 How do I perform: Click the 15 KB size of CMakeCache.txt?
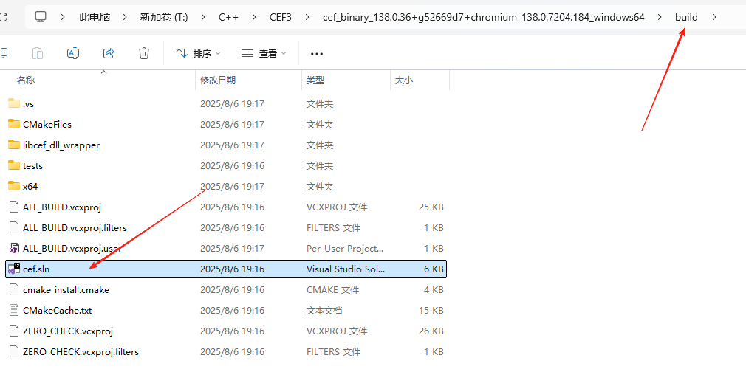coord(431,311)
